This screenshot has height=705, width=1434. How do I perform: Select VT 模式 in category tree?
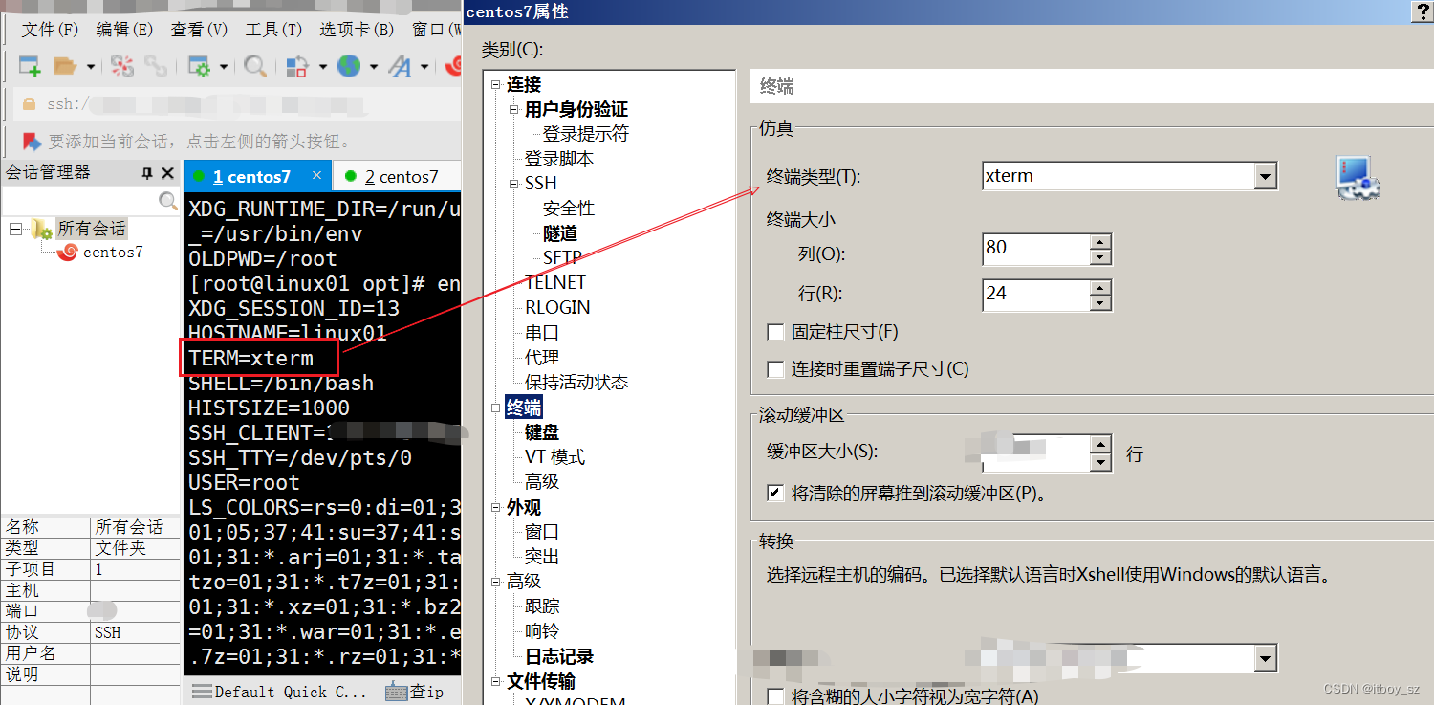point(554,457)
